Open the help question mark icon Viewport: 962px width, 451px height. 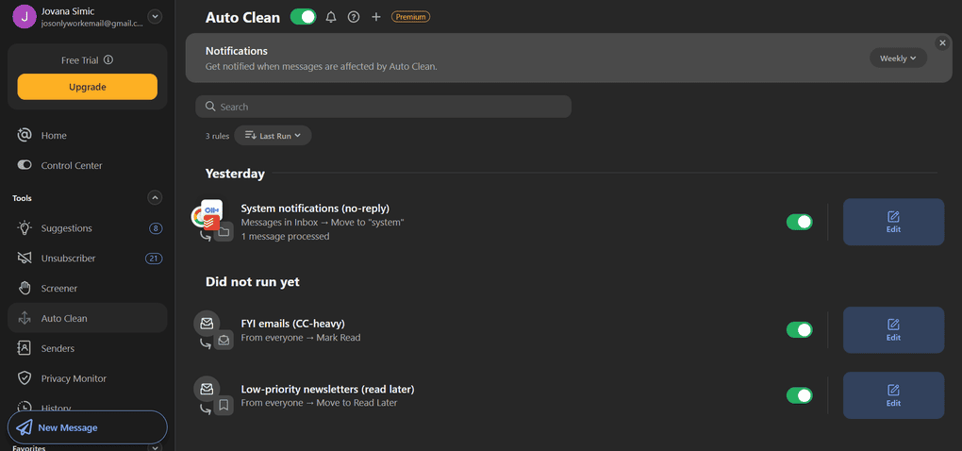(354, 17)
